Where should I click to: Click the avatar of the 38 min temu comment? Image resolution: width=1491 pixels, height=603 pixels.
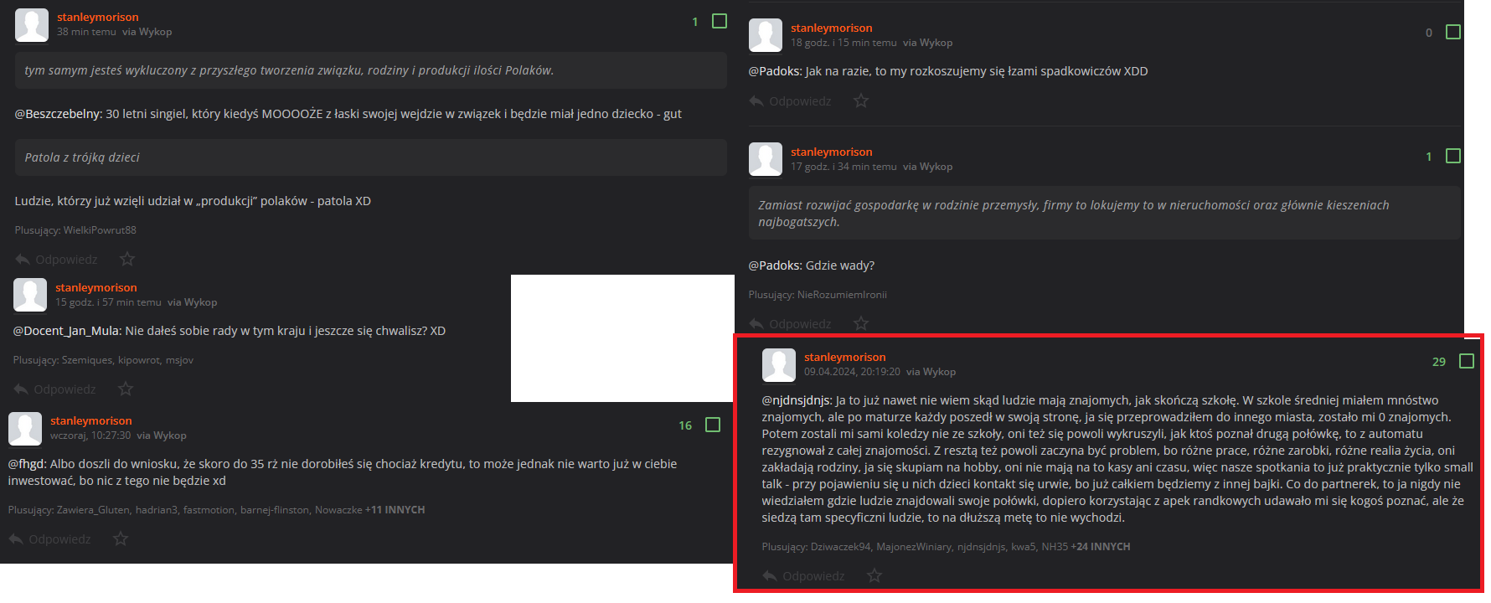pyautogui.click(x=32, y=24)
